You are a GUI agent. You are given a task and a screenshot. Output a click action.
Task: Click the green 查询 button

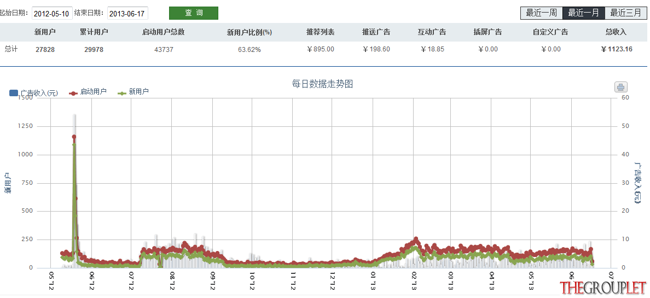[x=194, y=13]
